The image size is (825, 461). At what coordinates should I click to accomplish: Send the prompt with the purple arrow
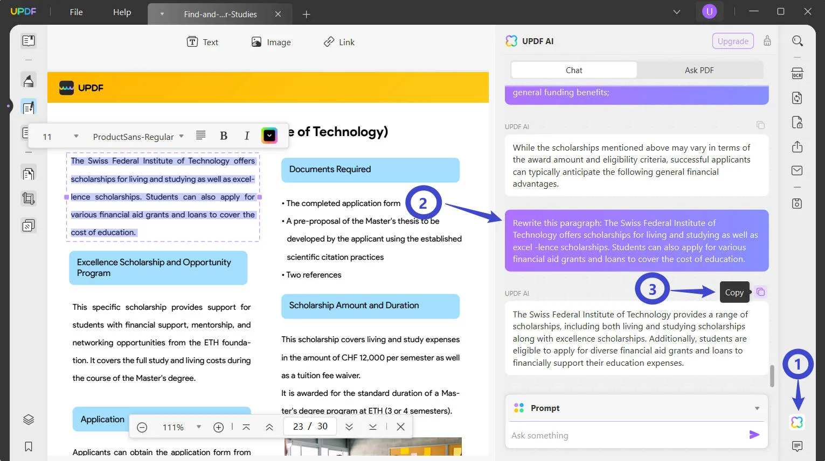(x=754, y=435)
